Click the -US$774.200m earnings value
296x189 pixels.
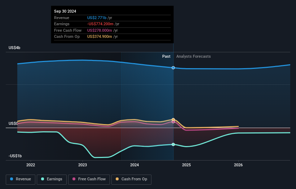click(100, 24)
